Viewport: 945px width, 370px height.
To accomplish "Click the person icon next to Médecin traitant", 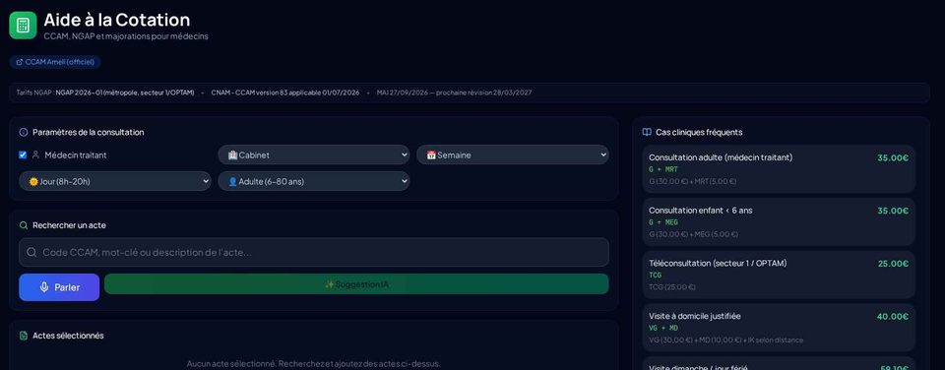I will coord(35,154).
